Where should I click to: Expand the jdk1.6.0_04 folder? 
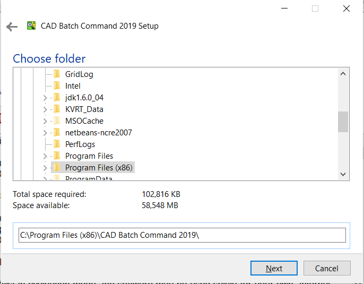click(45, 98)
